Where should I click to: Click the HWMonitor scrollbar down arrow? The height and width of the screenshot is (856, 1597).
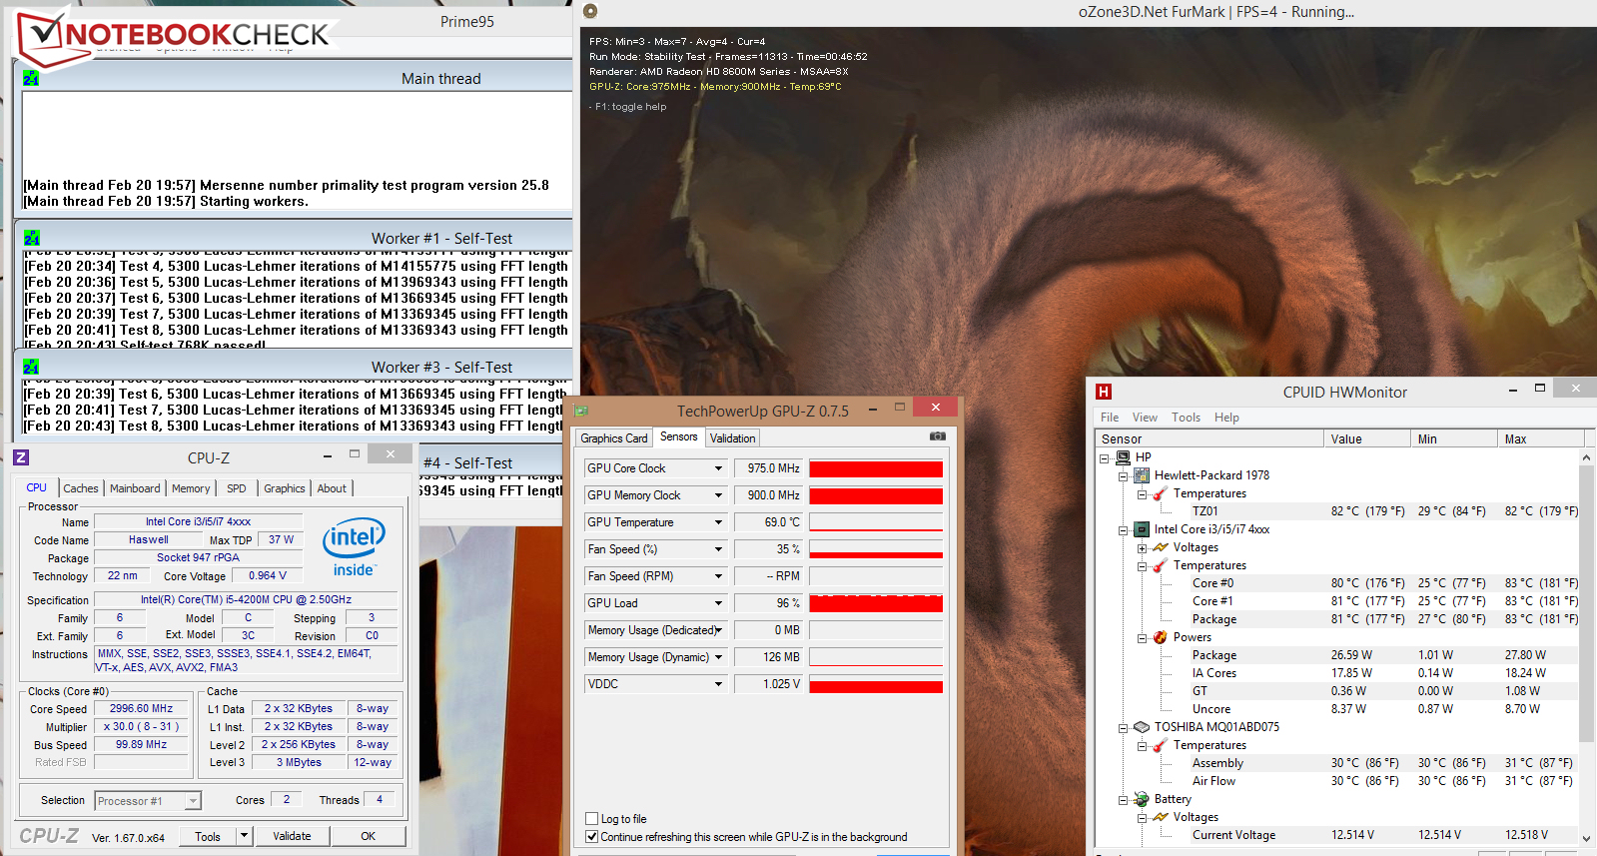click(x=1587, y=838)
